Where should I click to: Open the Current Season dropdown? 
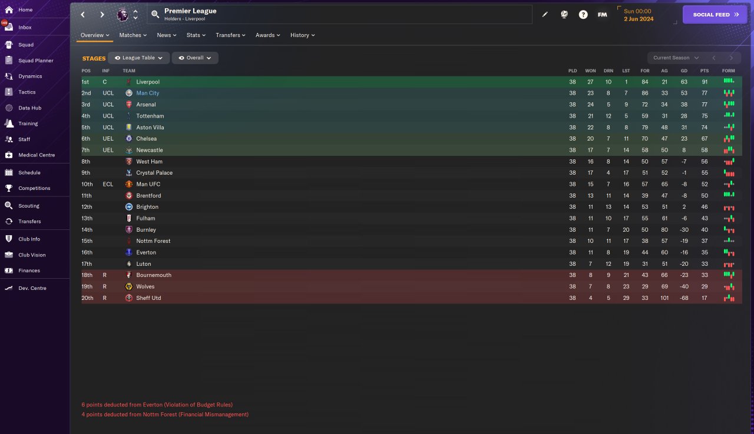coord(676,58)
